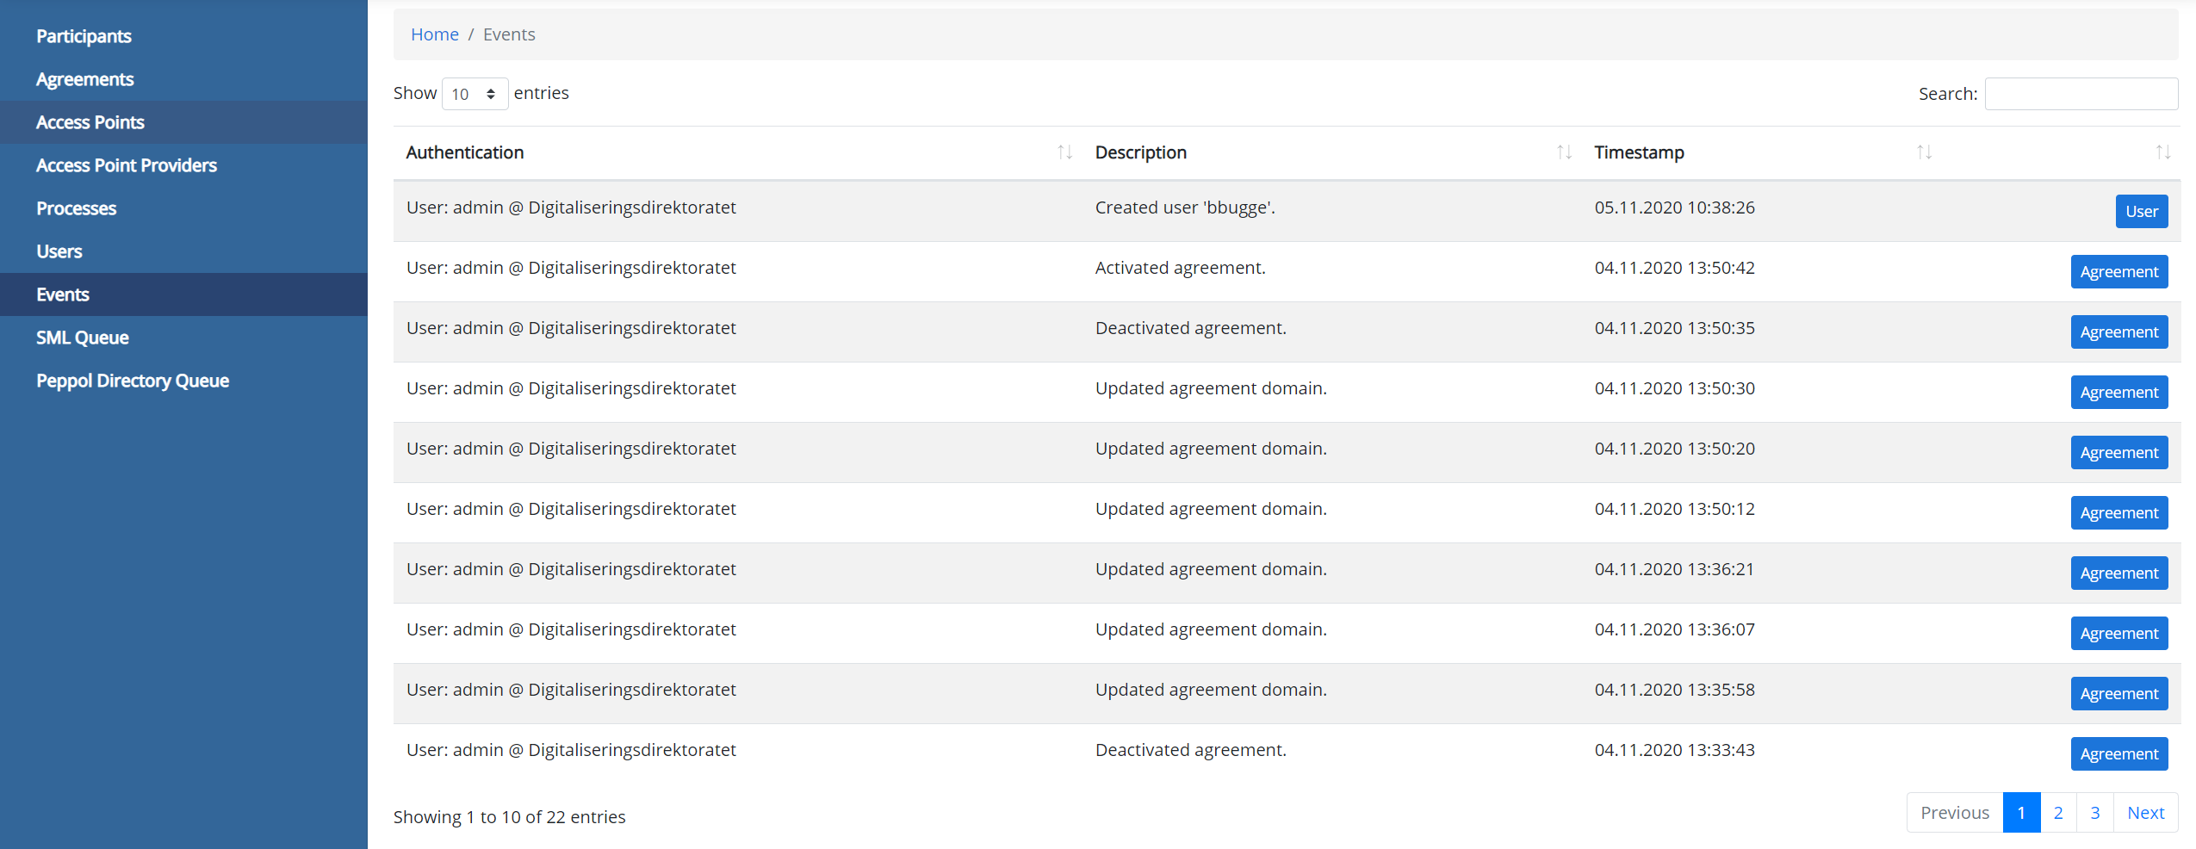2196x849 pixels.
Task: Click the Next pagination button
Action: pyautogui.click(x=2144, y=813)
